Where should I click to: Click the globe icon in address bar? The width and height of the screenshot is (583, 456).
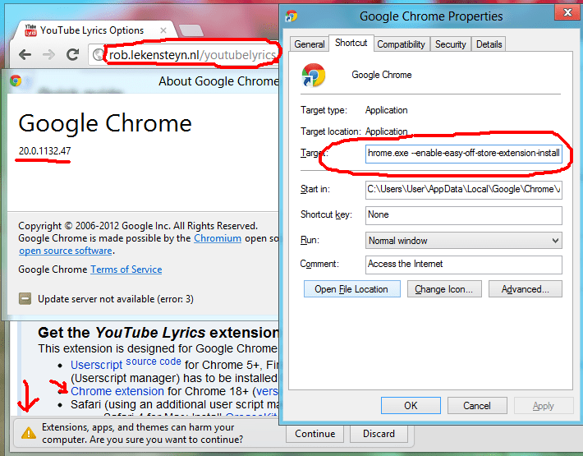99,55
